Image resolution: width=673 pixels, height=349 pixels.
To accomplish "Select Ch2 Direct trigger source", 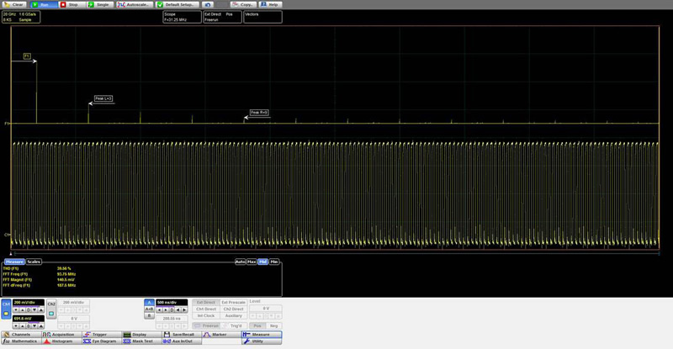I will pyautogui.click(x=234, y=309).
